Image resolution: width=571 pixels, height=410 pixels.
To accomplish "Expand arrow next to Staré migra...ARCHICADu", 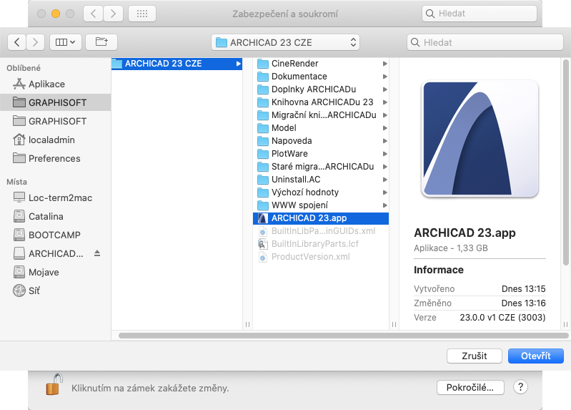I will pyautogui.click(x=385, y=167).
